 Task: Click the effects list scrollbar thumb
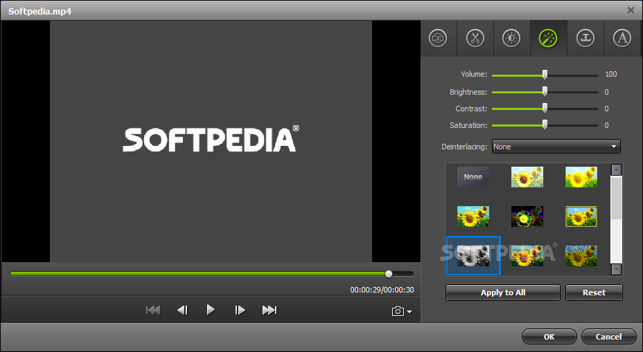[616, 198]
